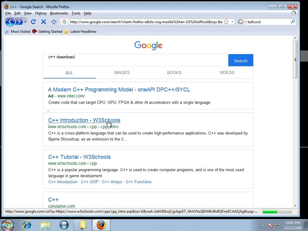Reload the current page
Viewport: 308px width, 231px height.
[x=33, y=22]
